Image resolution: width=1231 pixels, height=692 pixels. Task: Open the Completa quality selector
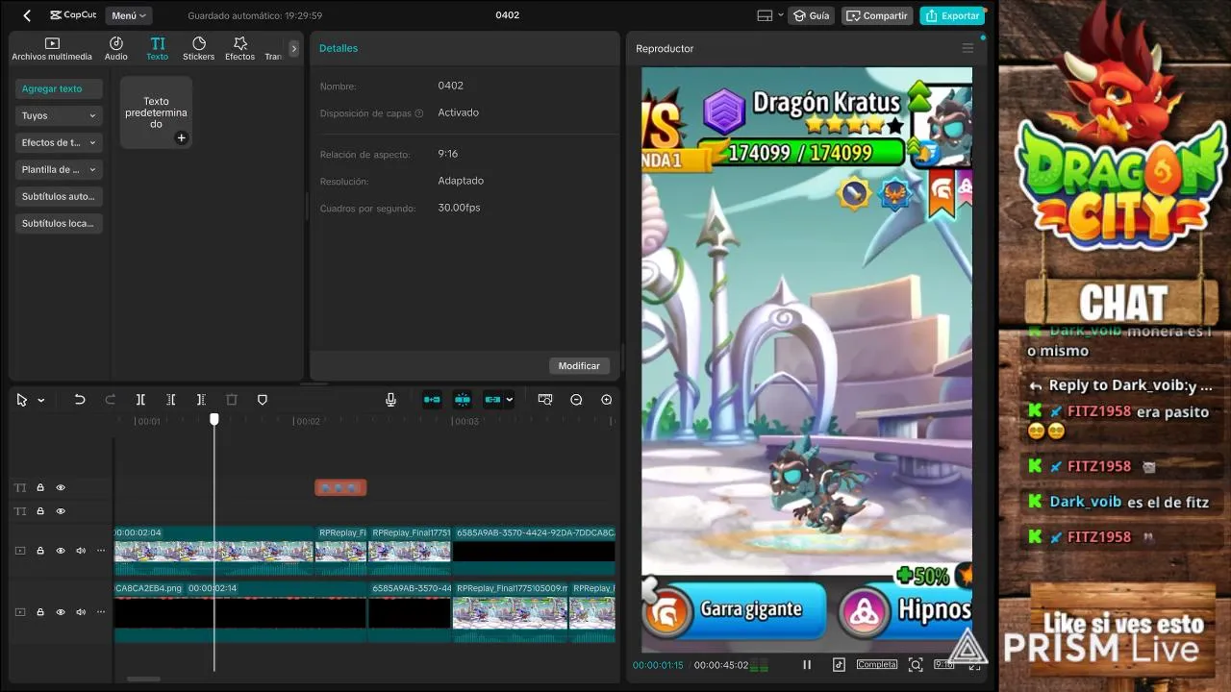click(x=877, y=664)
